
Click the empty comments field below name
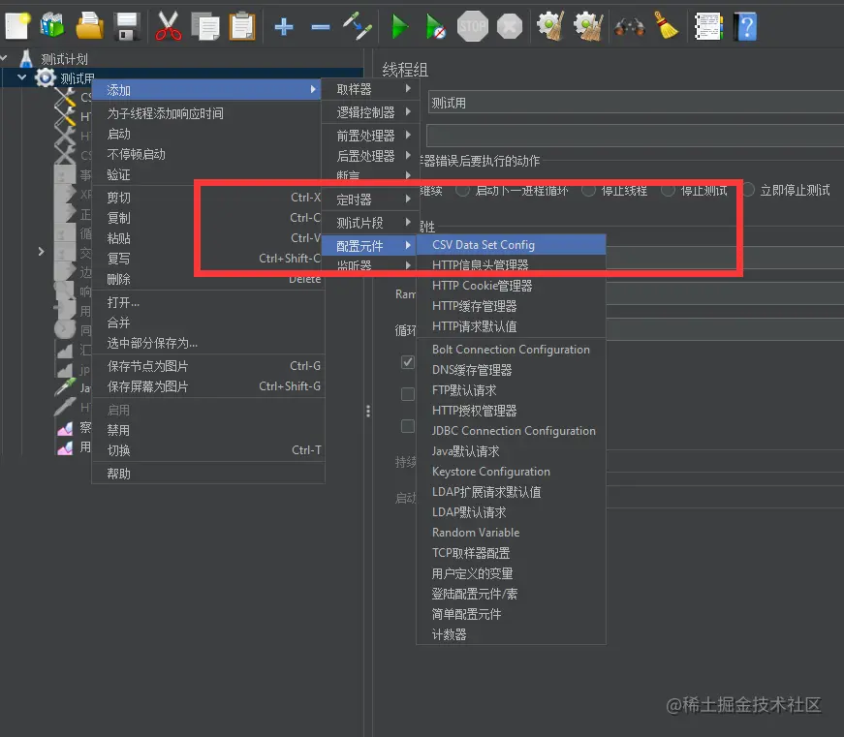[635, 136]
